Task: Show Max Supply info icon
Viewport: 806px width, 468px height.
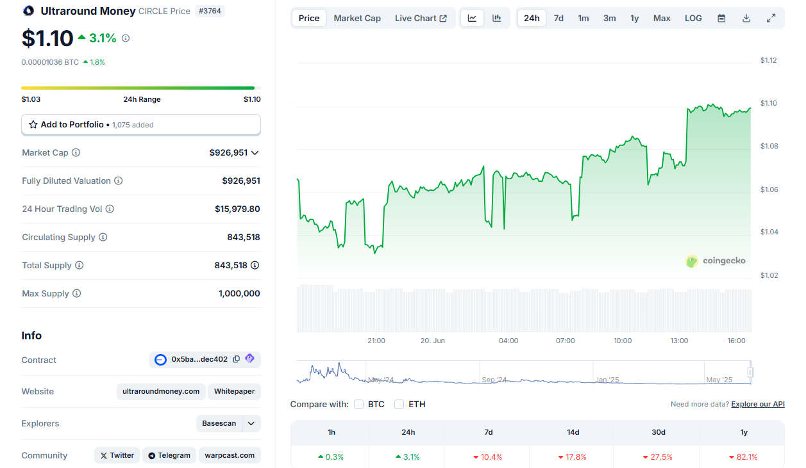Action: tap(77, 294)
